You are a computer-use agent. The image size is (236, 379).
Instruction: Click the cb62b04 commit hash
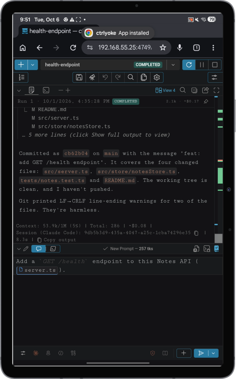click(x=76, y=154)
